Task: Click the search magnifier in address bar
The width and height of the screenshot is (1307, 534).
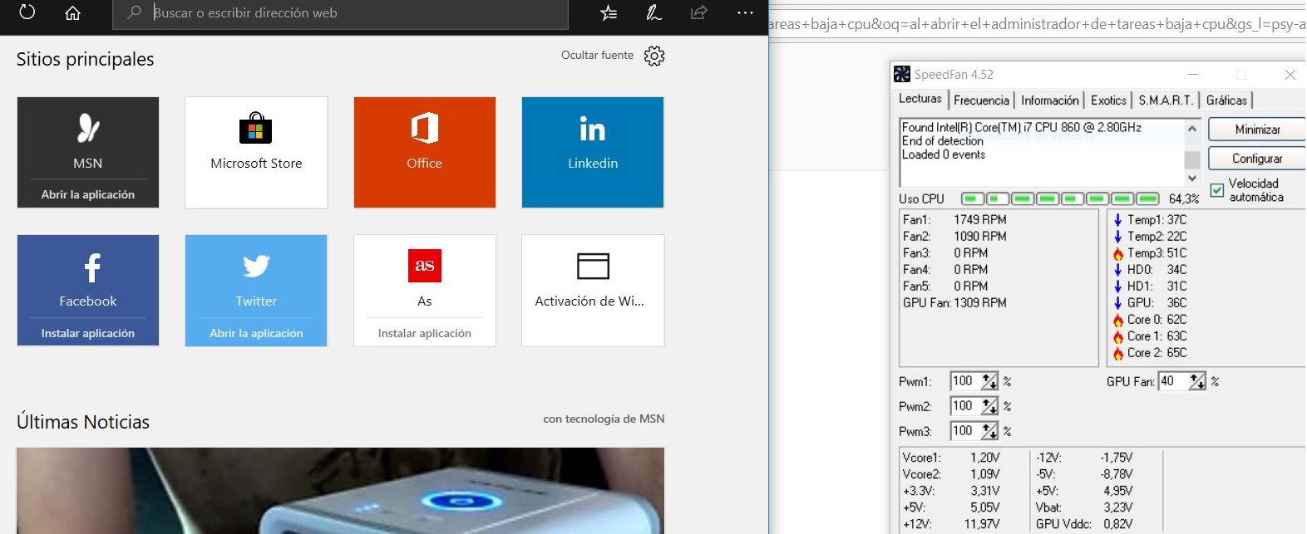Action: [x=134, y=12]
